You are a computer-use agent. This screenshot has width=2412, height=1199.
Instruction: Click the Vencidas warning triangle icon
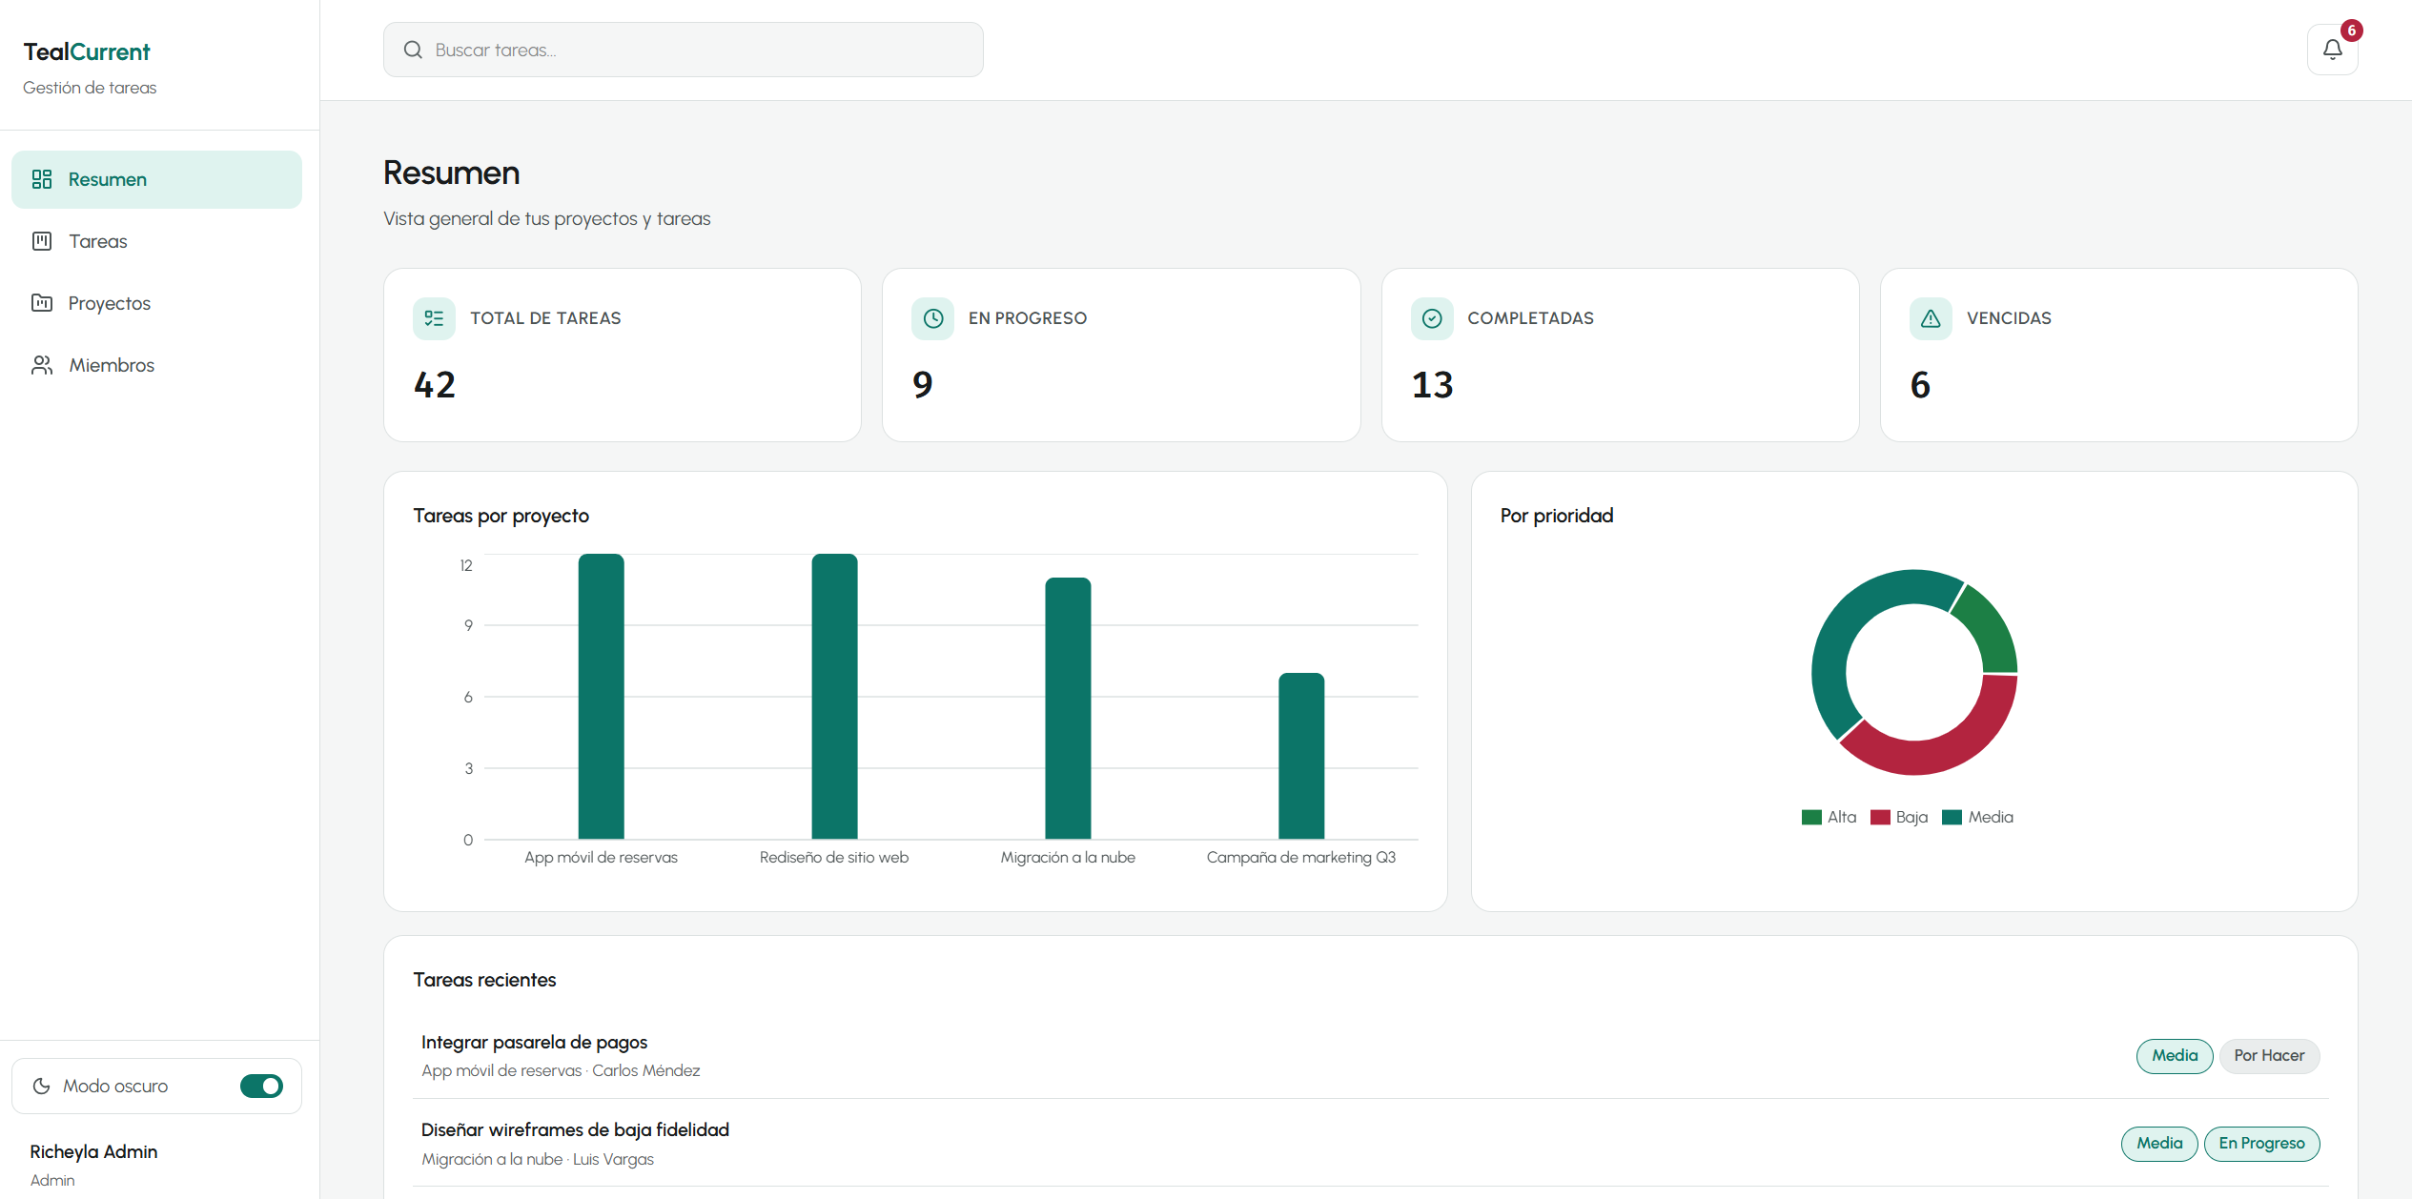tap(1931, 318)
